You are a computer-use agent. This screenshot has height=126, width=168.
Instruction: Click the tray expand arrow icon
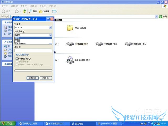tap(152, 124)
